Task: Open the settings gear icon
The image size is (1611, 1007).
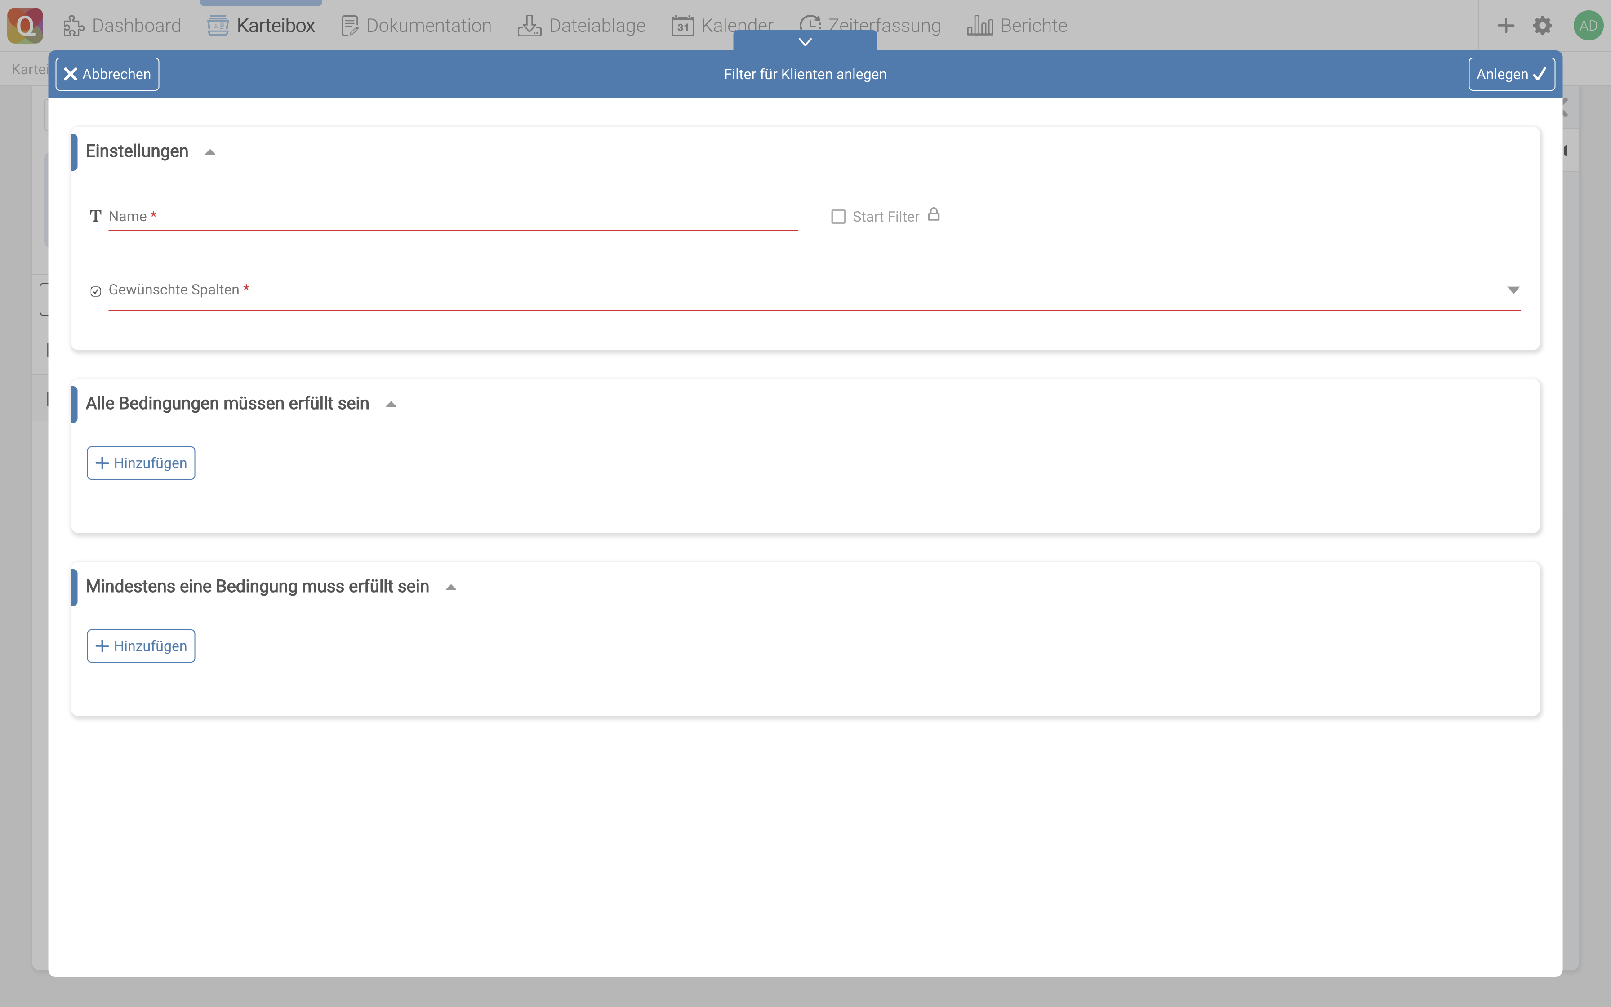Action: pos(1542,25)
